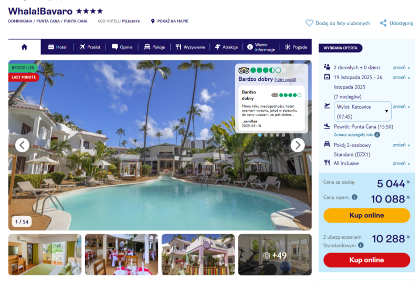Show hotel on map via Pokaż na mapie

pos(170,21)
